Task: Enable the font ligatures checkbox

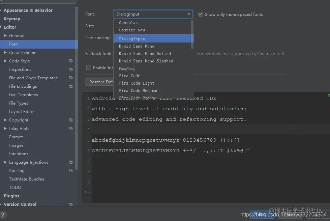Action: 89,67
